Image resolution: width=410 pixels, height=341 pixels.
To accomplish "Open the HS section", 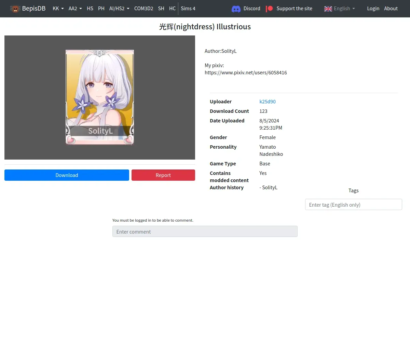I will [90, 9].
